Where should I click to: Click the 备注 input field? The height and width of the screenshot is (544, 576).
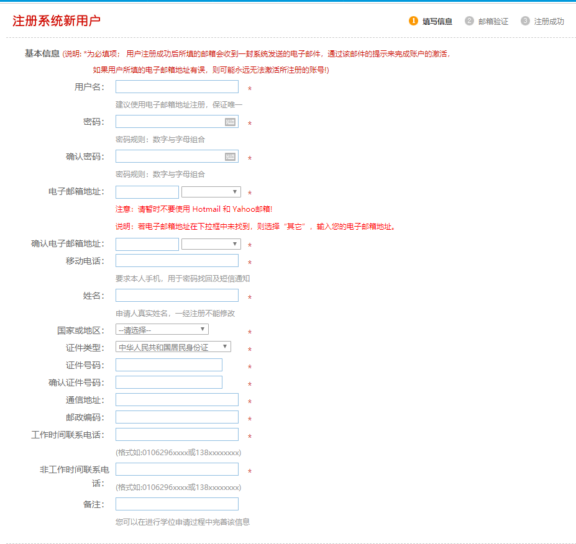pyautogui.click(x=176, y=504)
